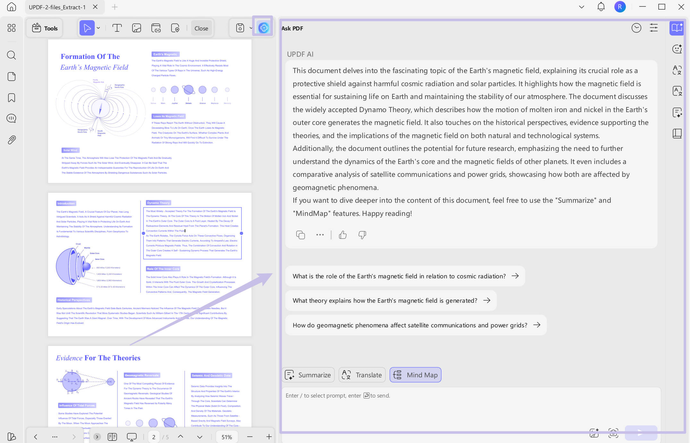
Task: Open the comments panel in the left sidebar
Action: (x=12, y=119)
